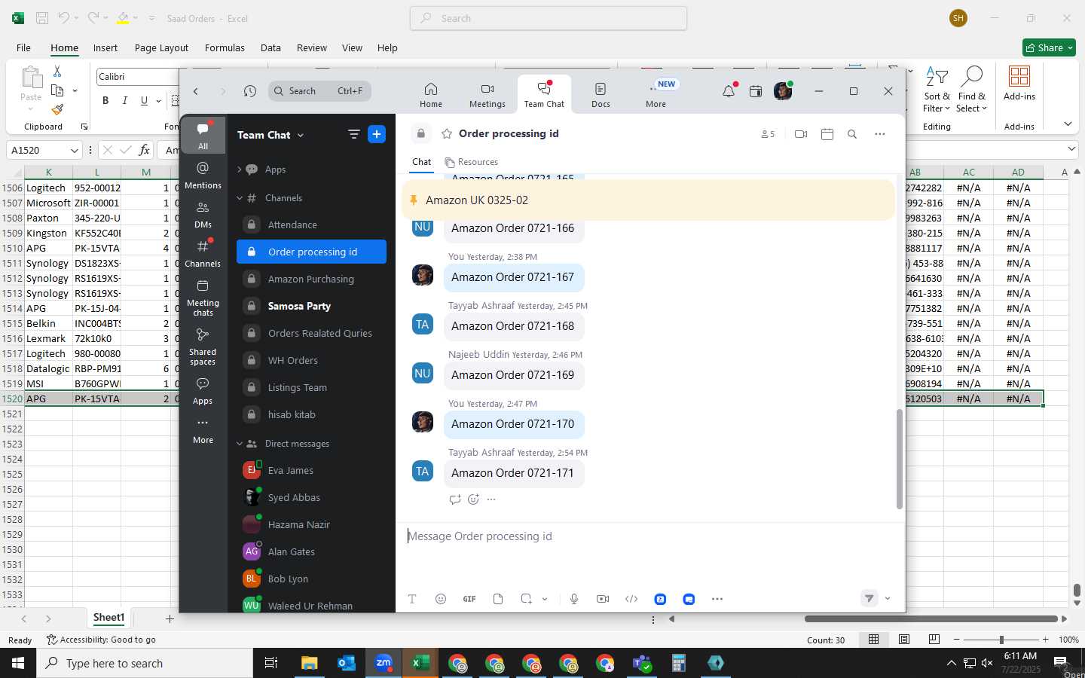The image size is (1085, 678).
Task: Open Zoom notifications bell
Action: pyautogui.click(x=729, y=91)
